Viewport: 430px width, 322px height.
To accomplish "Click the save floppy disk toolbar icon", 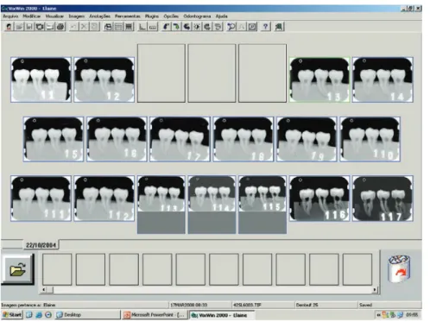I will (x=29, y=27).
